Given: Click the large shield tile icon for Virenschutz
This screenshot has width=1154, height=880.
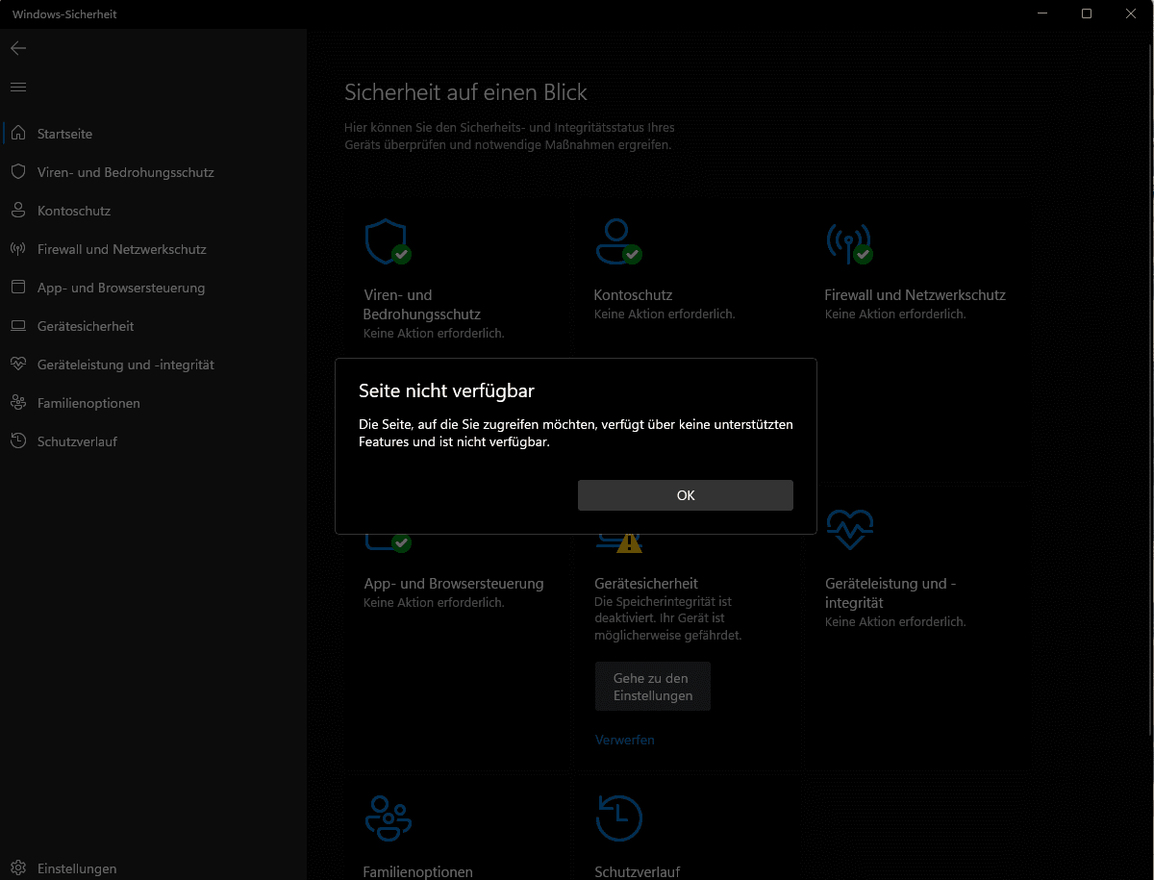Looking at the screenshot, I should 385,240.
